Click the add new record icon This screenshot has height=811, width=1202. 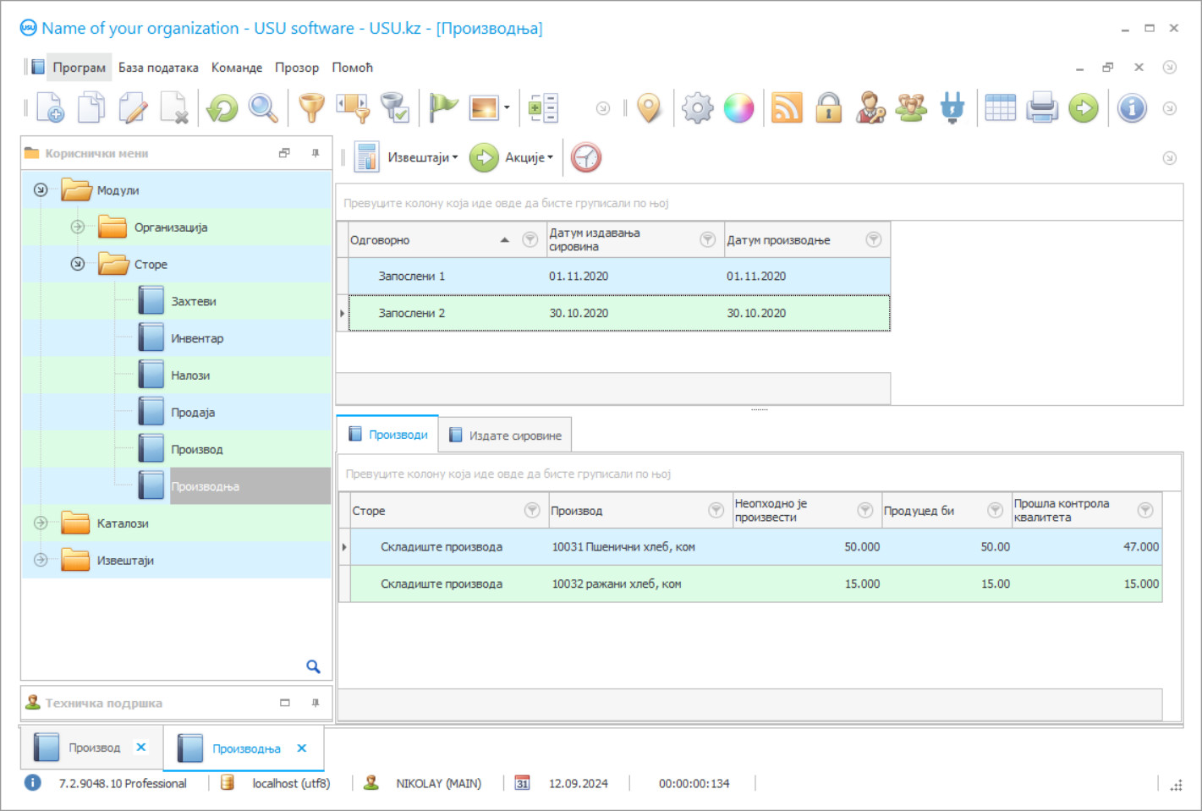point(50,107)
